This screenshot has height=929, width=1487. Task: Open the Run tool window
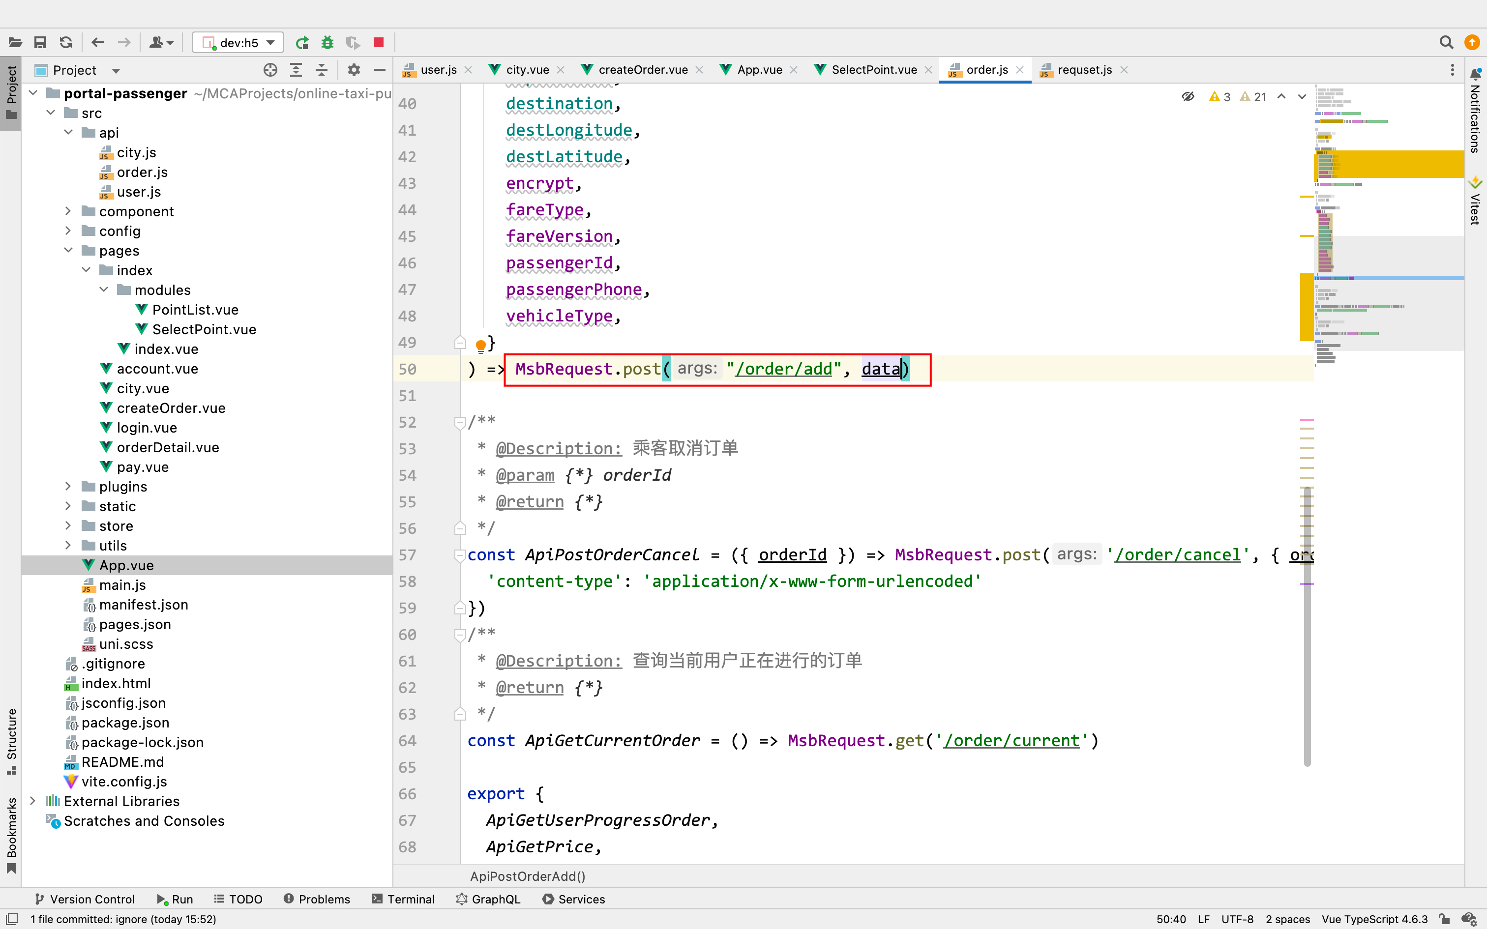click(175, 899)
